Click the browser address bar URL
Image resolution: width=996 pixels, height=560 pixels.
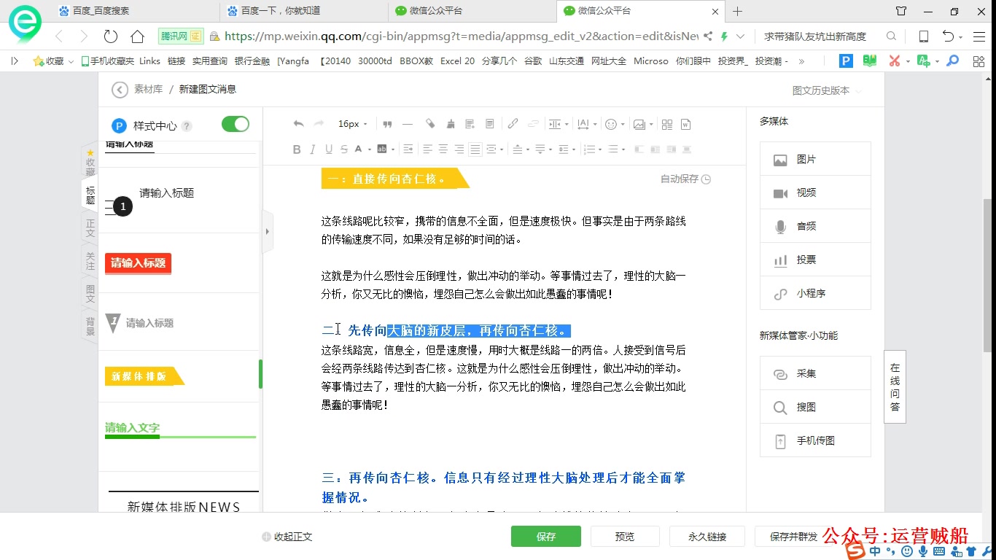pyautogui.click(x=461, y=36)
